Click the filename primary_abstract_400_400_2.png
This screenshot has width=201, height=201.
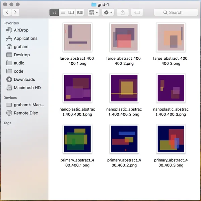point(124,163)
